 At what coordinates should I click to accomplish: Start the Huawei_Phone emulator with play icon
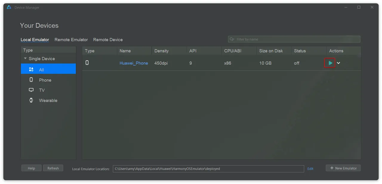(x=330, y=63)
